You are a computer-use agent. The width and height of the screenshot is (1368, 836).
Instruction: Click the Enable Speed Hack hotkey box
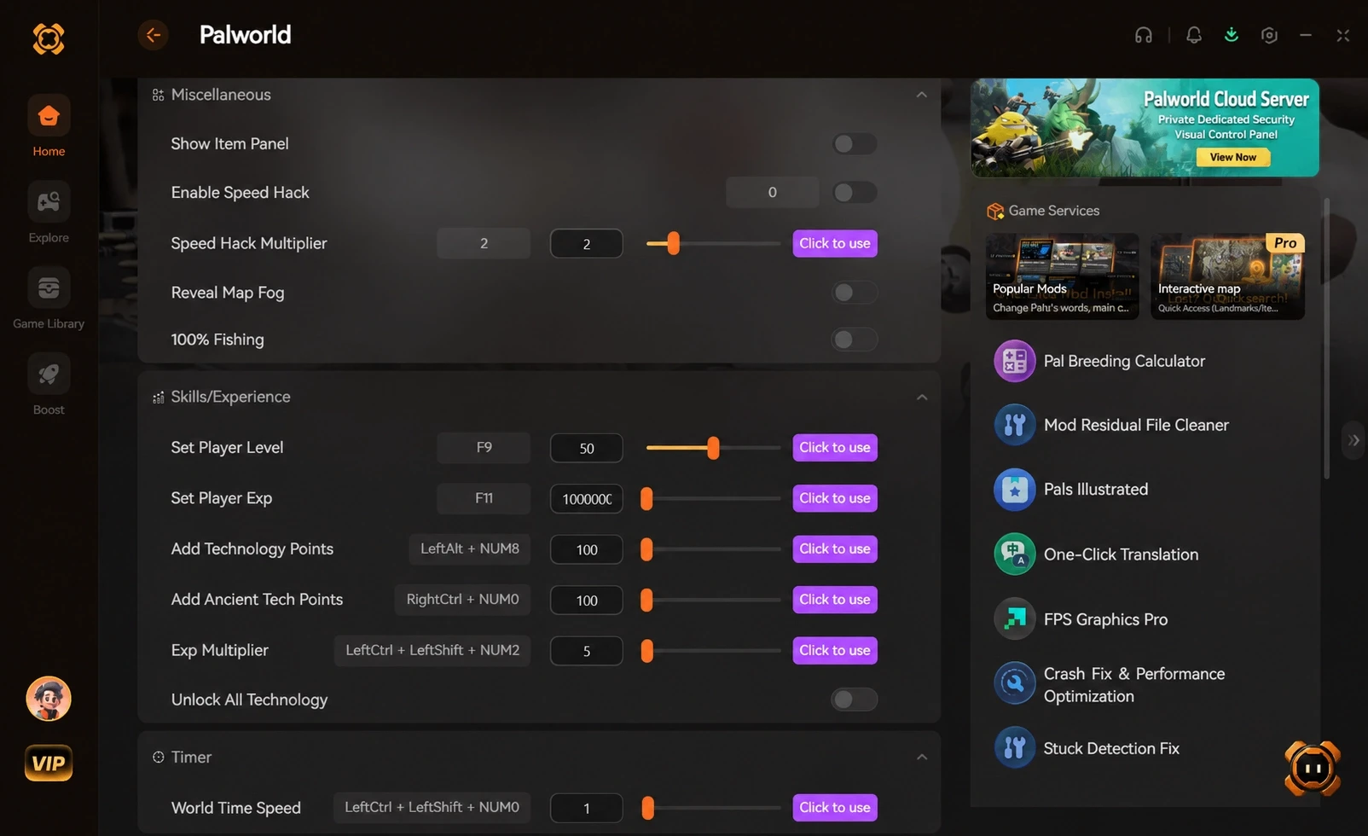point(773,193)
